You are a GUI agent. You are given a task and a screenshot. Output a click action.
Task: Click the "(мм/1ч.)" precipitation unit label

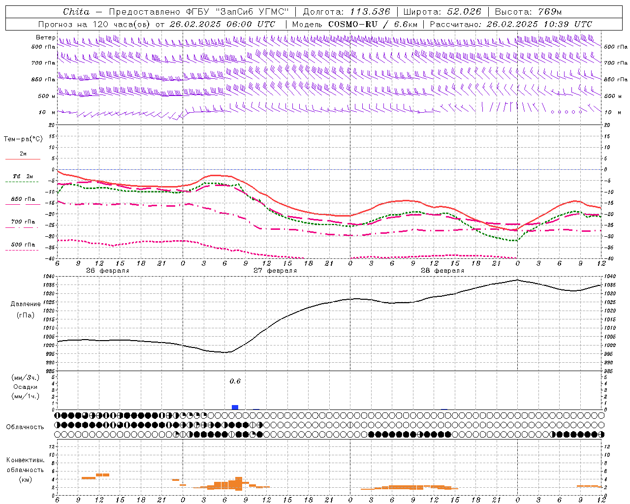[26, 396]
